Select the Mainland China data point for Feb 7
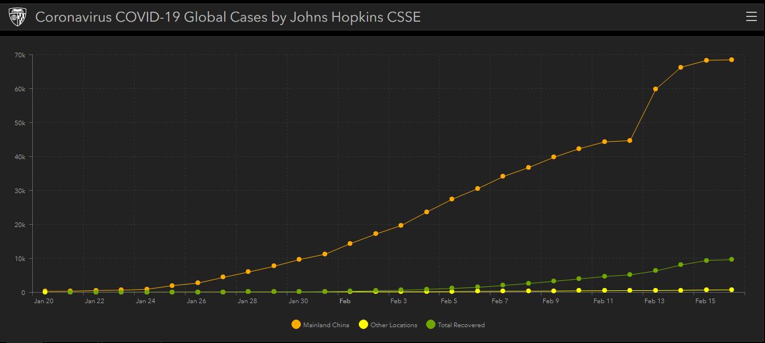 [503, 176]
